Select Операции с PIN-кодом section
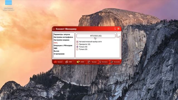The width and height of the screenshot is (178, 100). (63, 46)
